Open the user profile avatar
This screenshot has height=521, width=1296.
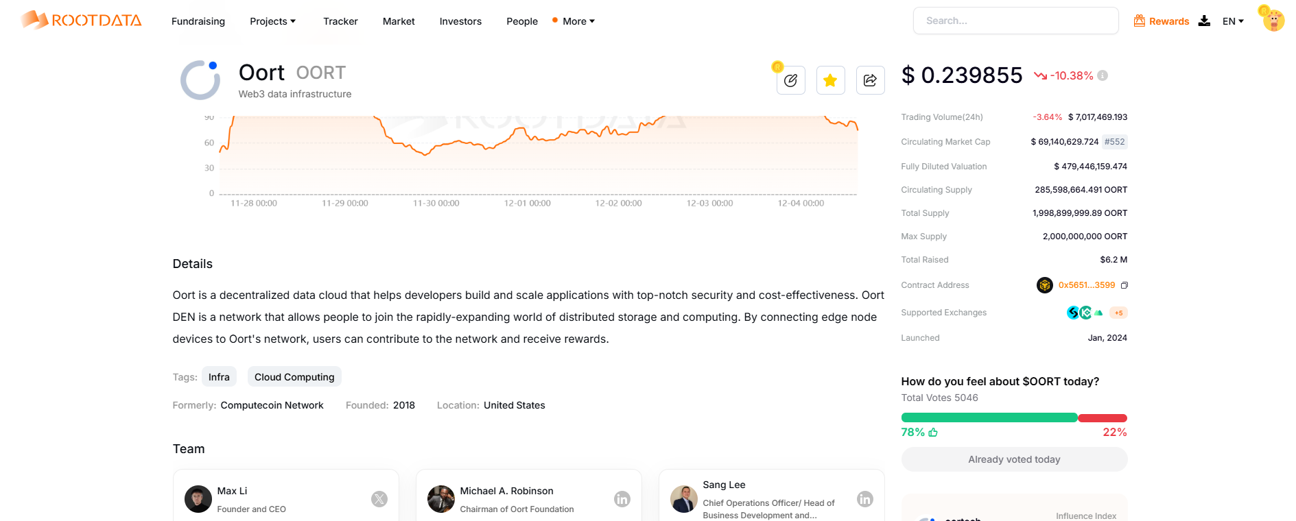pyautogui.click(x=1273, y=21)
